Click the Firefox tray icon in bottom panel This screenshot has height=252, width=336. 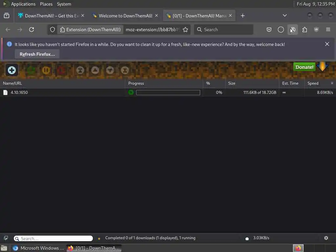click(x=298, y=248)
